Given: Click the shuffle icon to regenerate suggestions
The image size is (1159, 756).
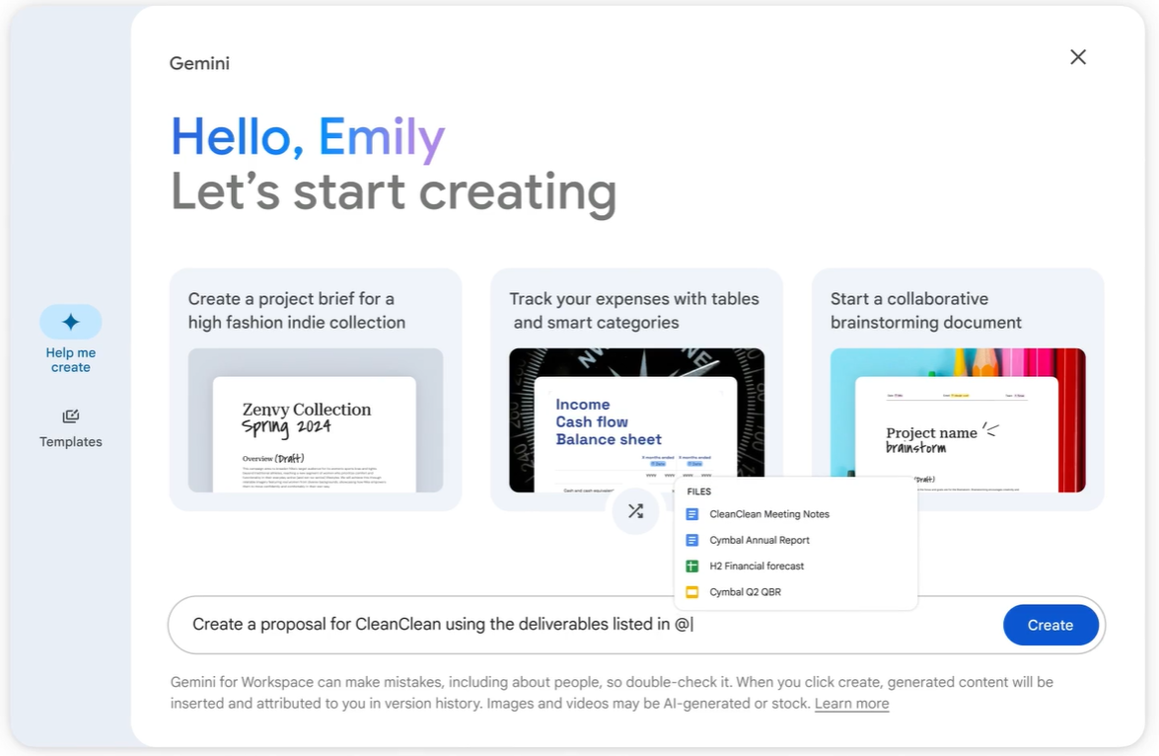Looking at the screenshot, I should pyautogui.click(x=635, y=511).
